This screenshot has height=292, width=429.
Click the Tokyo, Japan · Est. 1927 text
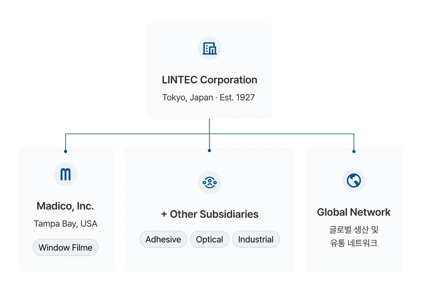coord(209,97)
